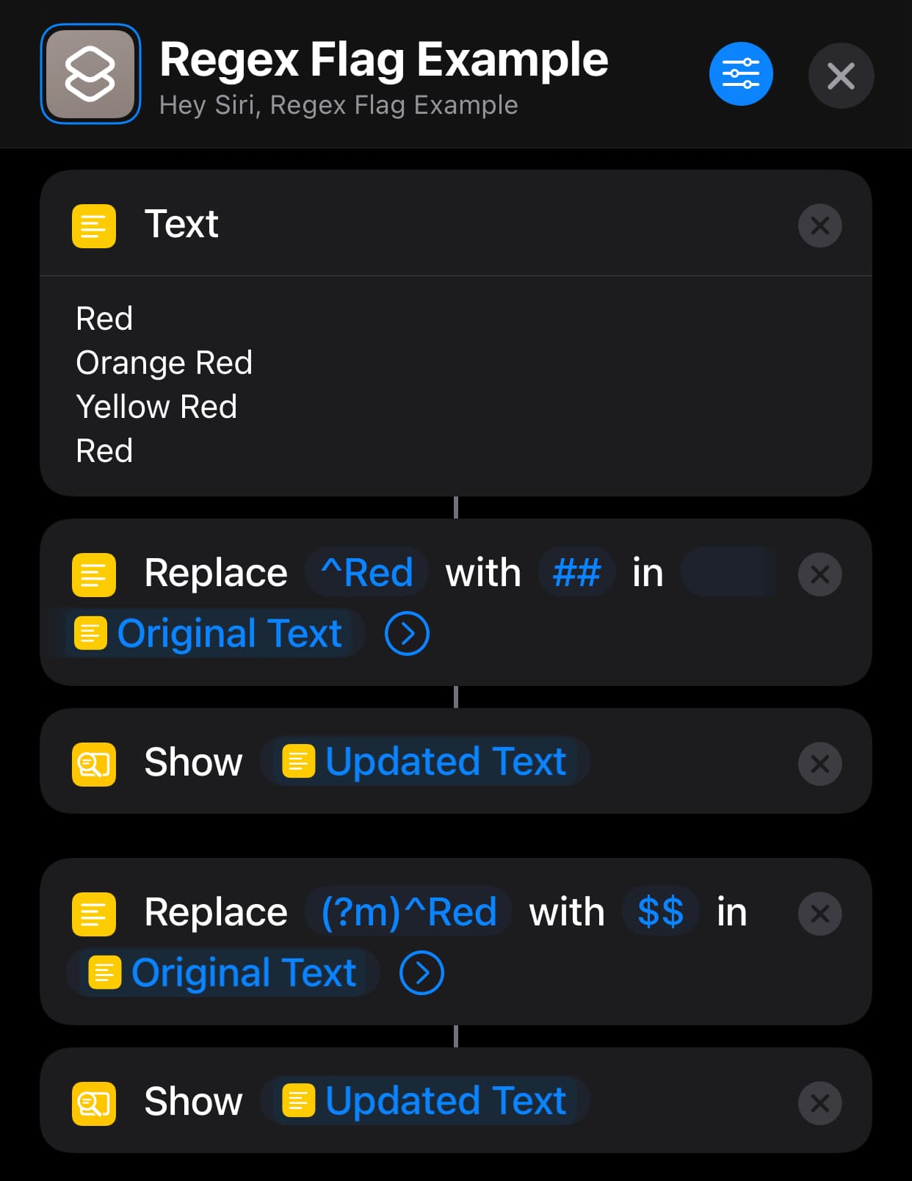Click the Regex Flag Example shortcut icon
Viewport: 912px width, 1181px height.
point(89,73)
